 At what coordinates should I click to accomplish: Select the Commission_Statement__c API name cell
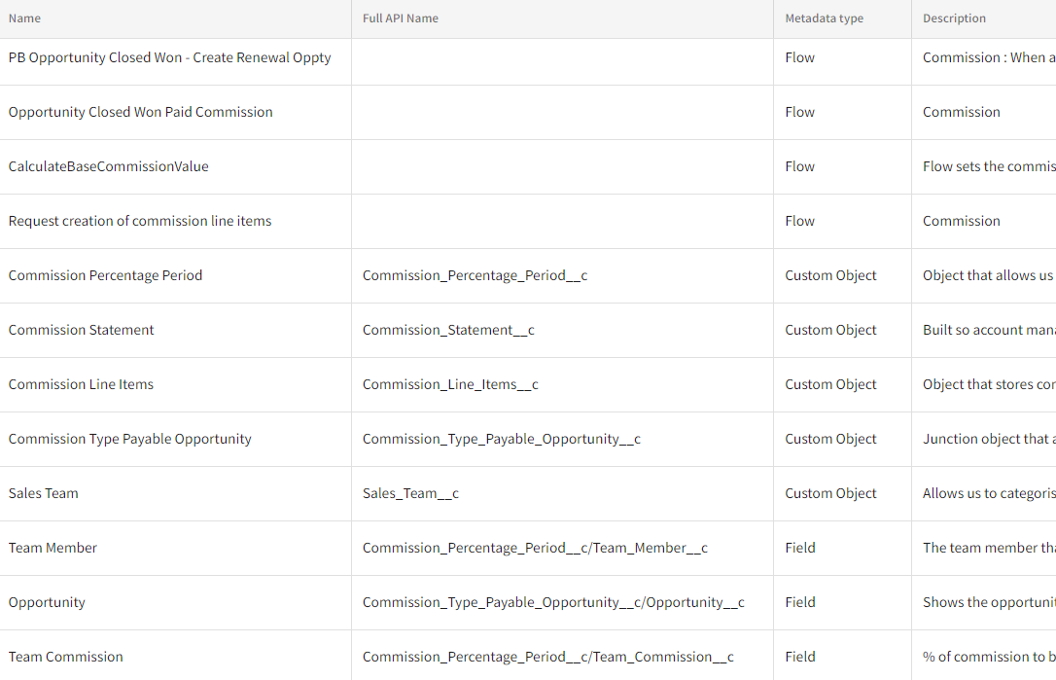[x=448, y=330]
